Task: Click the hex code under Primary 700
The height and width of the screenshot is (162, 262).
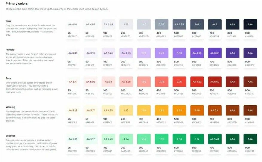Action: 214,65
